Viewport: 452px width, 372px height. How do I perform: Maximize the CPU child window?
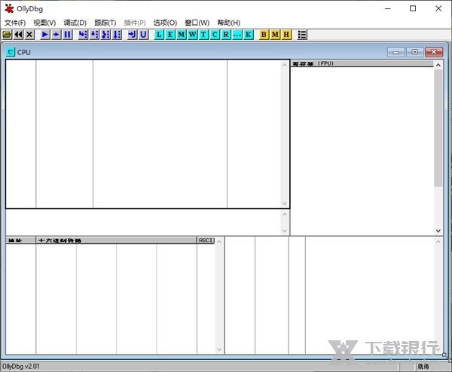click(415, 51)
